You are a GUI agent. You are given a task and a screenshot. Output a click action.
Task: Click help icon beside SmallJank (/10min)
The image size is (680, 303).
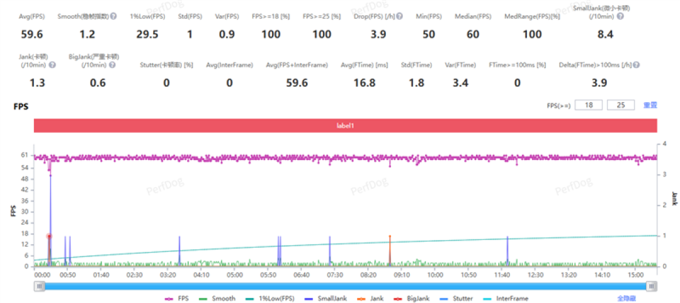tap(620, 16)
